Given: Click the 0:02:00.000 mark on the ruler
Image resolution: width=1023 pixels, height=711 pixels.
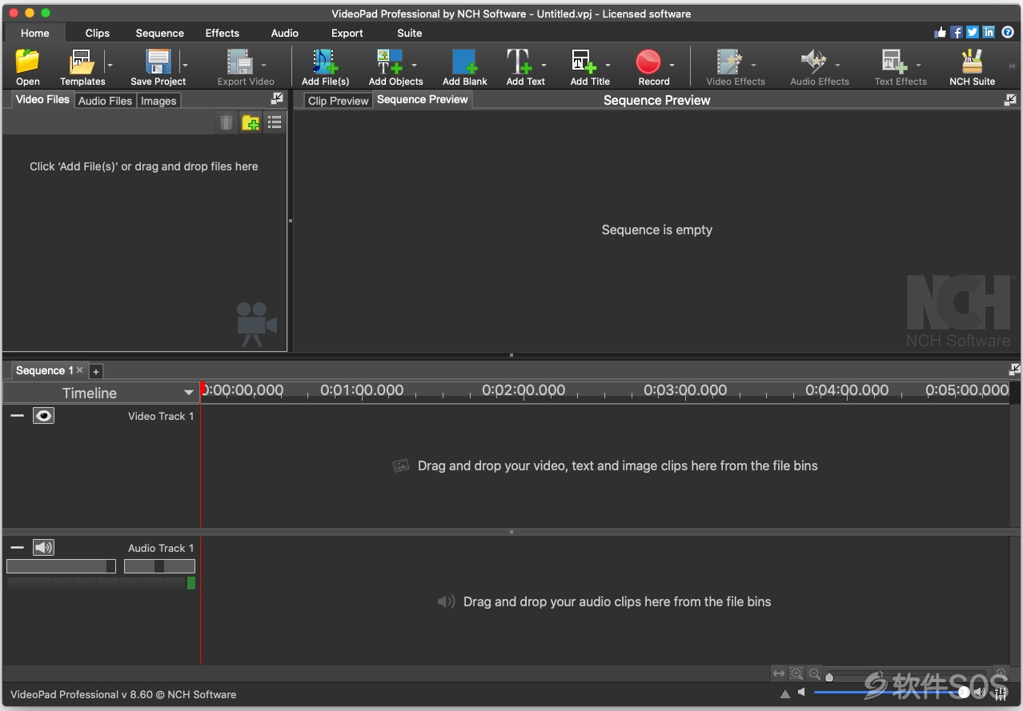Looking at the screenshot, I should [x=524, y=390].
